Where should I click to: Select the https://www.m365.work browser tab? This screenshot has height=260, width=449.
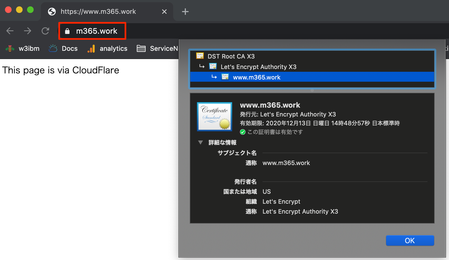tap(107, 12)
